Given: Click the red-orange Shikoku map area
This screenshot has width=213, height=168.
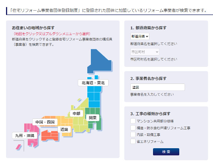Looking at the screenshot, I should [50, 136].
